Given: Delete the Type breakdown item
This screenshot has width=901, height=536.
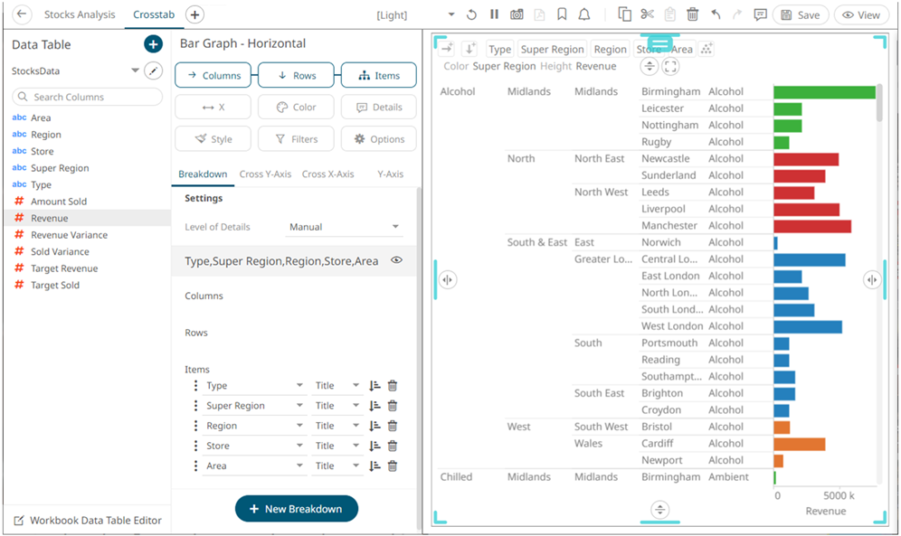Looking at the screenshot, I should [x=393, y=386].
